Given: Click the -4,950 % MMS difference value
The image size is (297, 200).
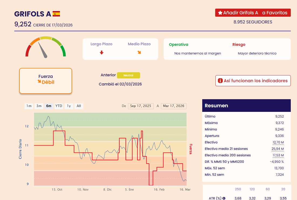Looking at the screenshot, I should pyautogui.click(x=277, y=162).
